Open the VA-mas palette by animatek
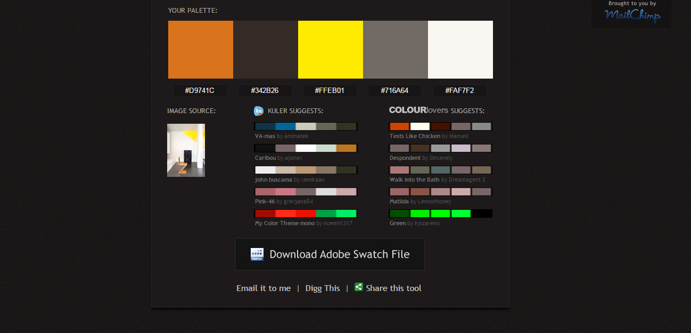This screenshot has width=691, height=333. pyautogui.click(x=305, y=126)
